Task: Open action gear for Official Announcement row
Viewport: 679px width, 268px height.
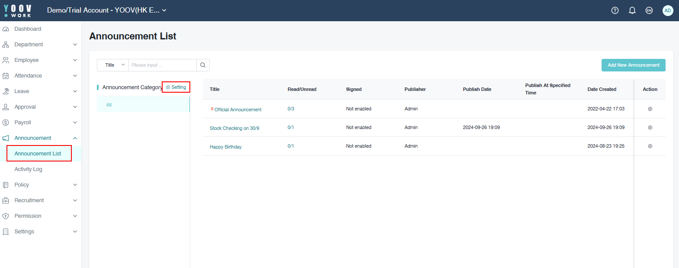Action: (x=650, y=109)
